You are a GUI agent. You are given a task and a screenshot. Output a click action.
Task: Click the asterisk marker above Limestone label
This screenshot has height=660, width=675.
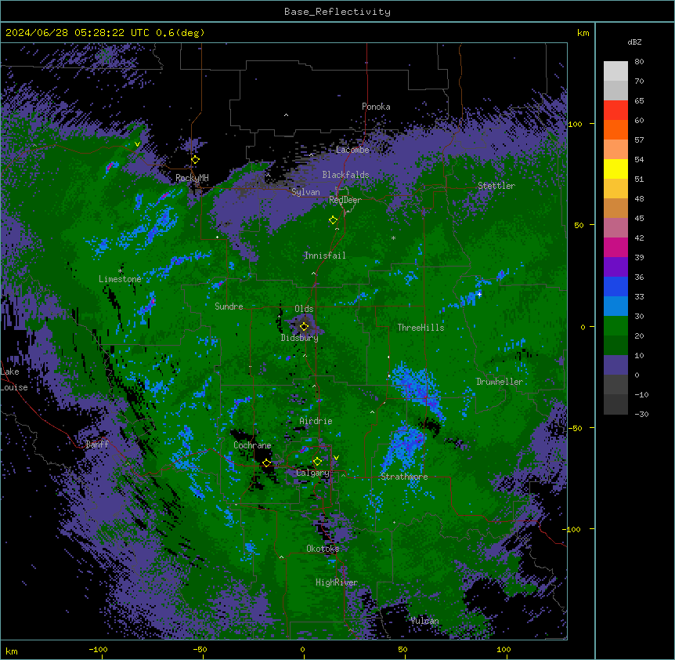(x=121, y=271)
